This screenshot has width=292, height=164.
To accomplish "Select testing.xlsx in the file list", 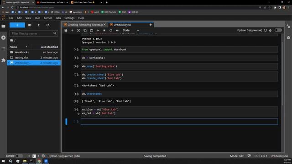I will (34, 58).
